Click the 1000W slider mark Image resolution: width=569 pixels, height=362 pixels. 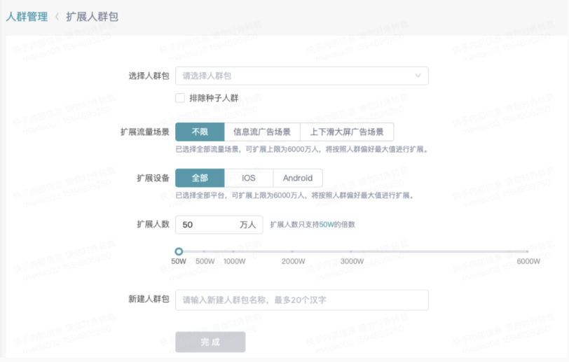233,251
